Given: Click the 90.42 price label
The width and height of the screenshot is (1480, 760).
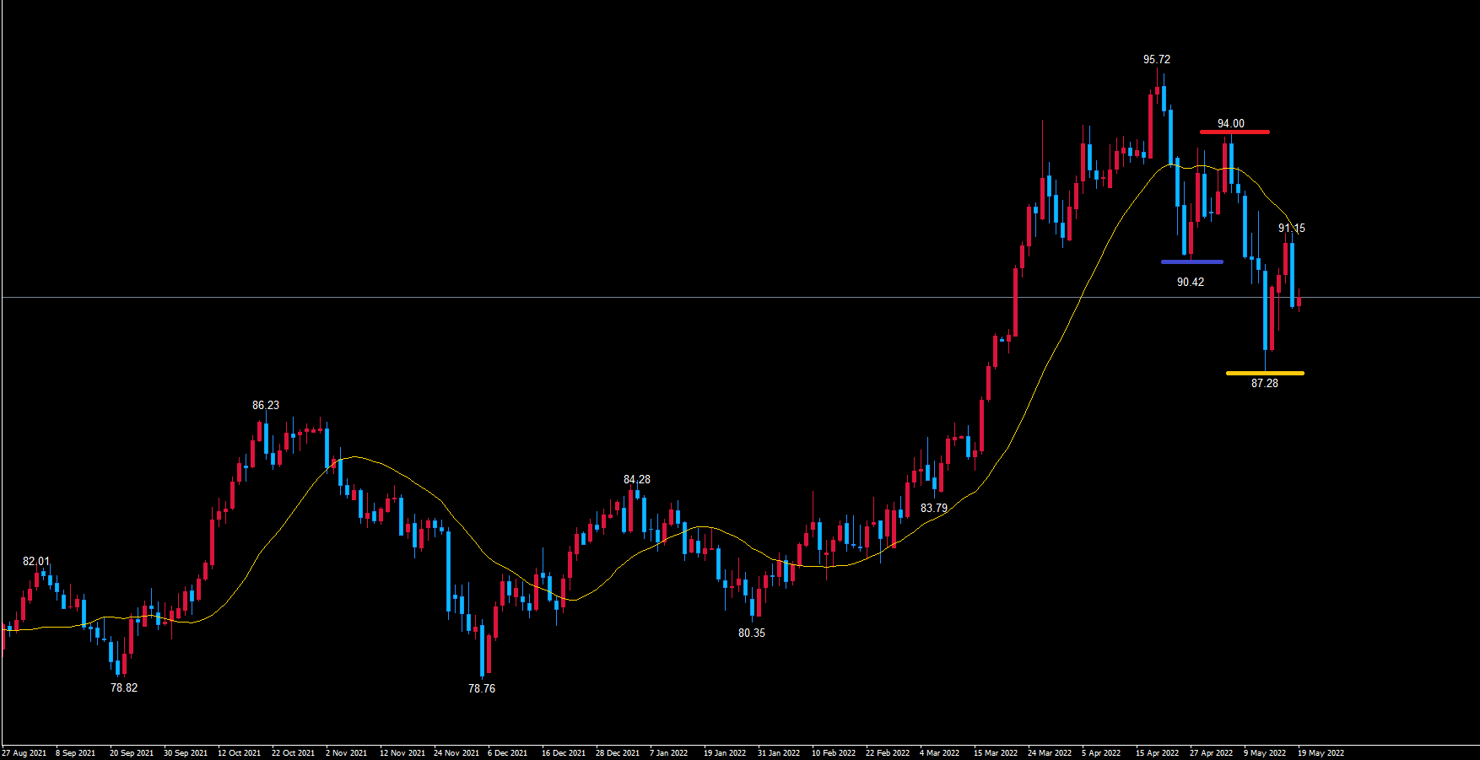Looking at the screenshot, I should 1191,283.
